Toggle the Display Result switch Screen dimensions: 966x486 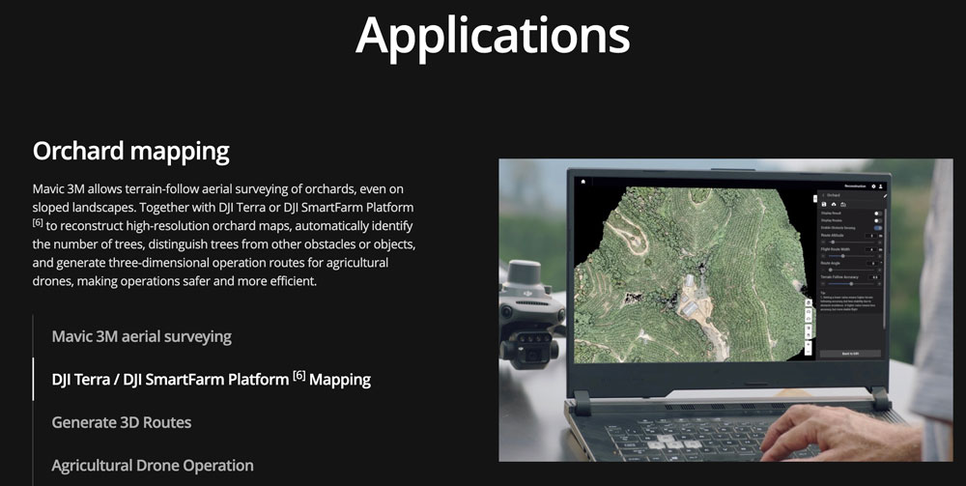coord(878,214)
